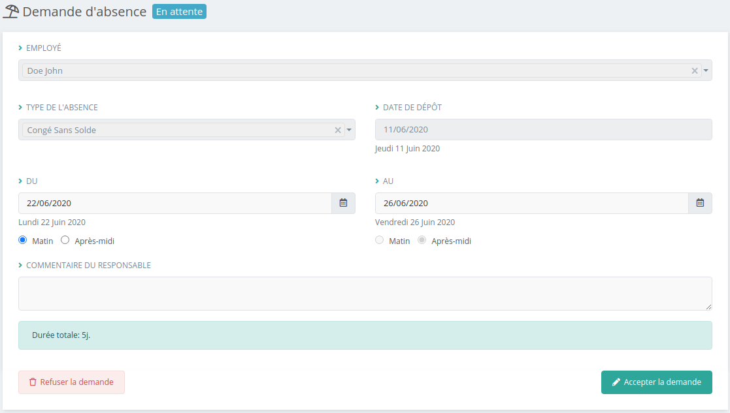Expand the Type de l'absence dropdown arrow
This screenshot has width=730, height=413.
pyautogui.click(x=350, y=130)
